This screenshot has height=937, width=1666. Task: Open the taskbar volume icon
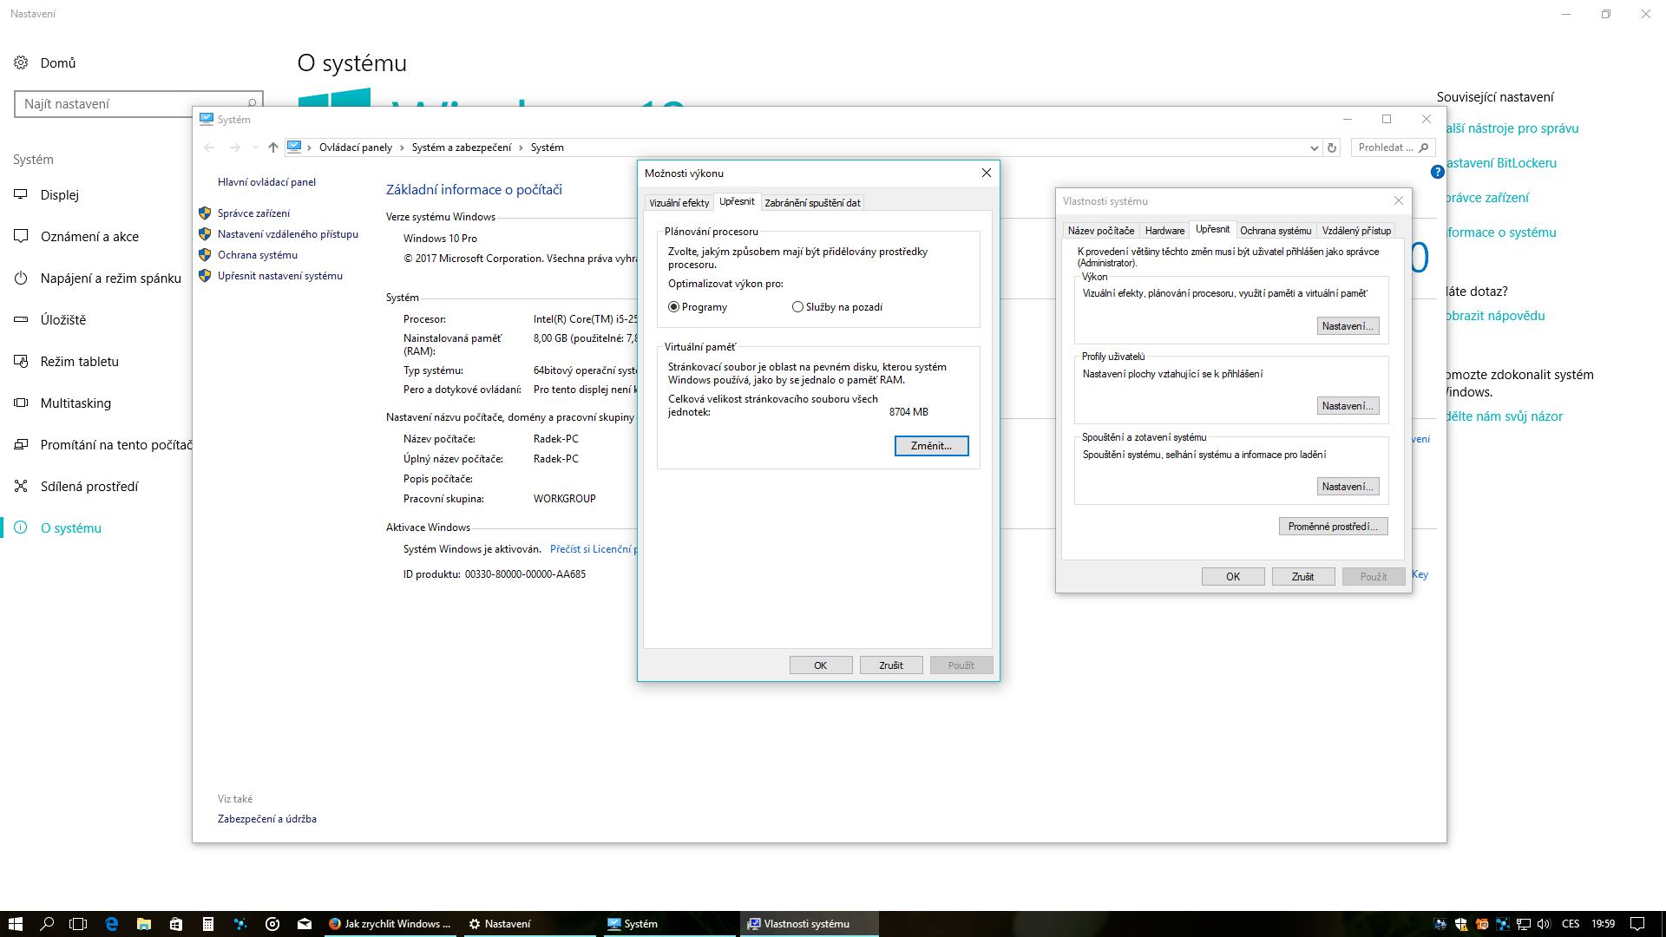pos(1543,924)
